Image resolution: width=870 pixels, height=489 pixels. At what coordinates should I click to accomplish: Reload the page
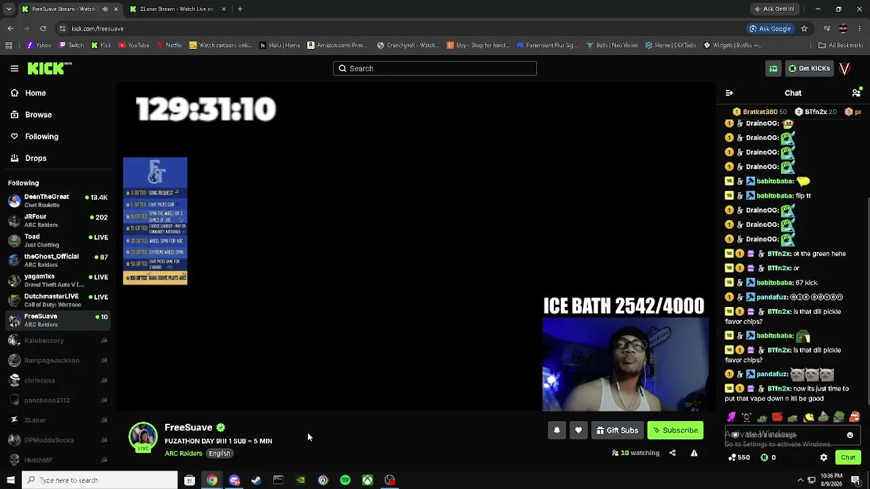[43, 29]
